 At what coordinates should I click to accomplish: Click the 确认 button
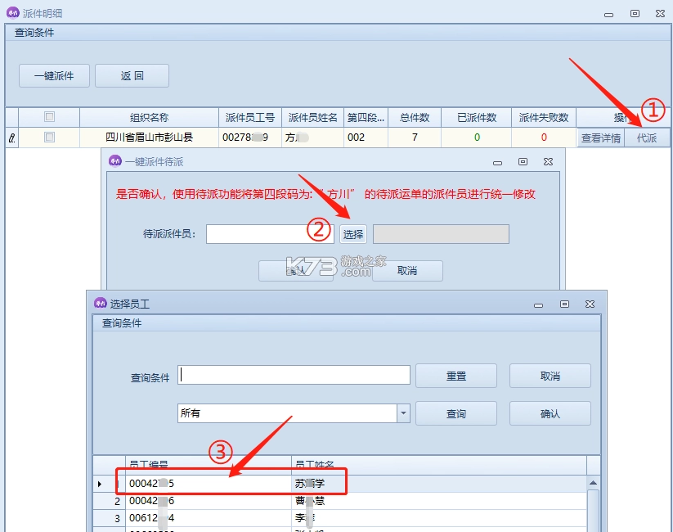550,413
